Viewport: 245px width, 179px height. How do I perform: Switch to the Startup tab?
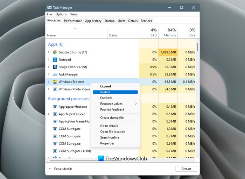[109, 21]
